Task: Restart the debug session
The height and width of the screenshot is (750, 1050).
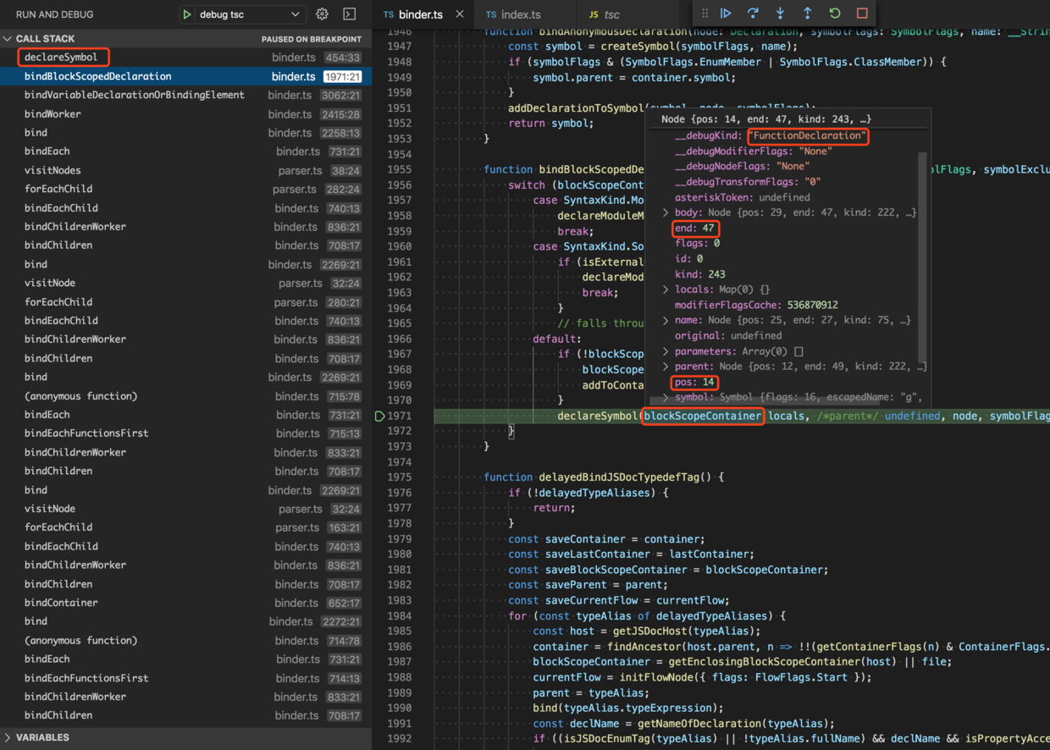Action: (x=834, y=14)
